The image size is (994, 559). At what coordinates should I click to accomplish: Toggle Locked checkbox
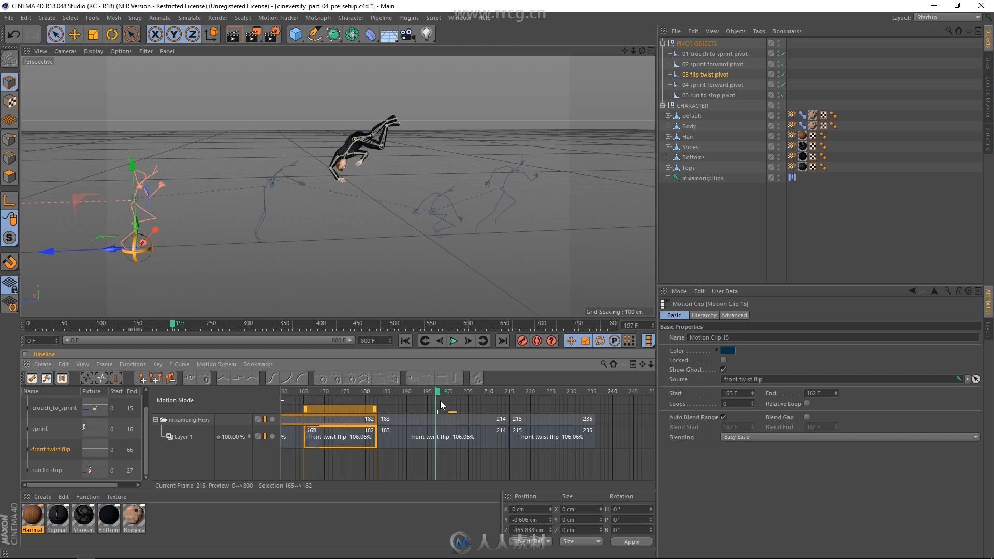724,360
